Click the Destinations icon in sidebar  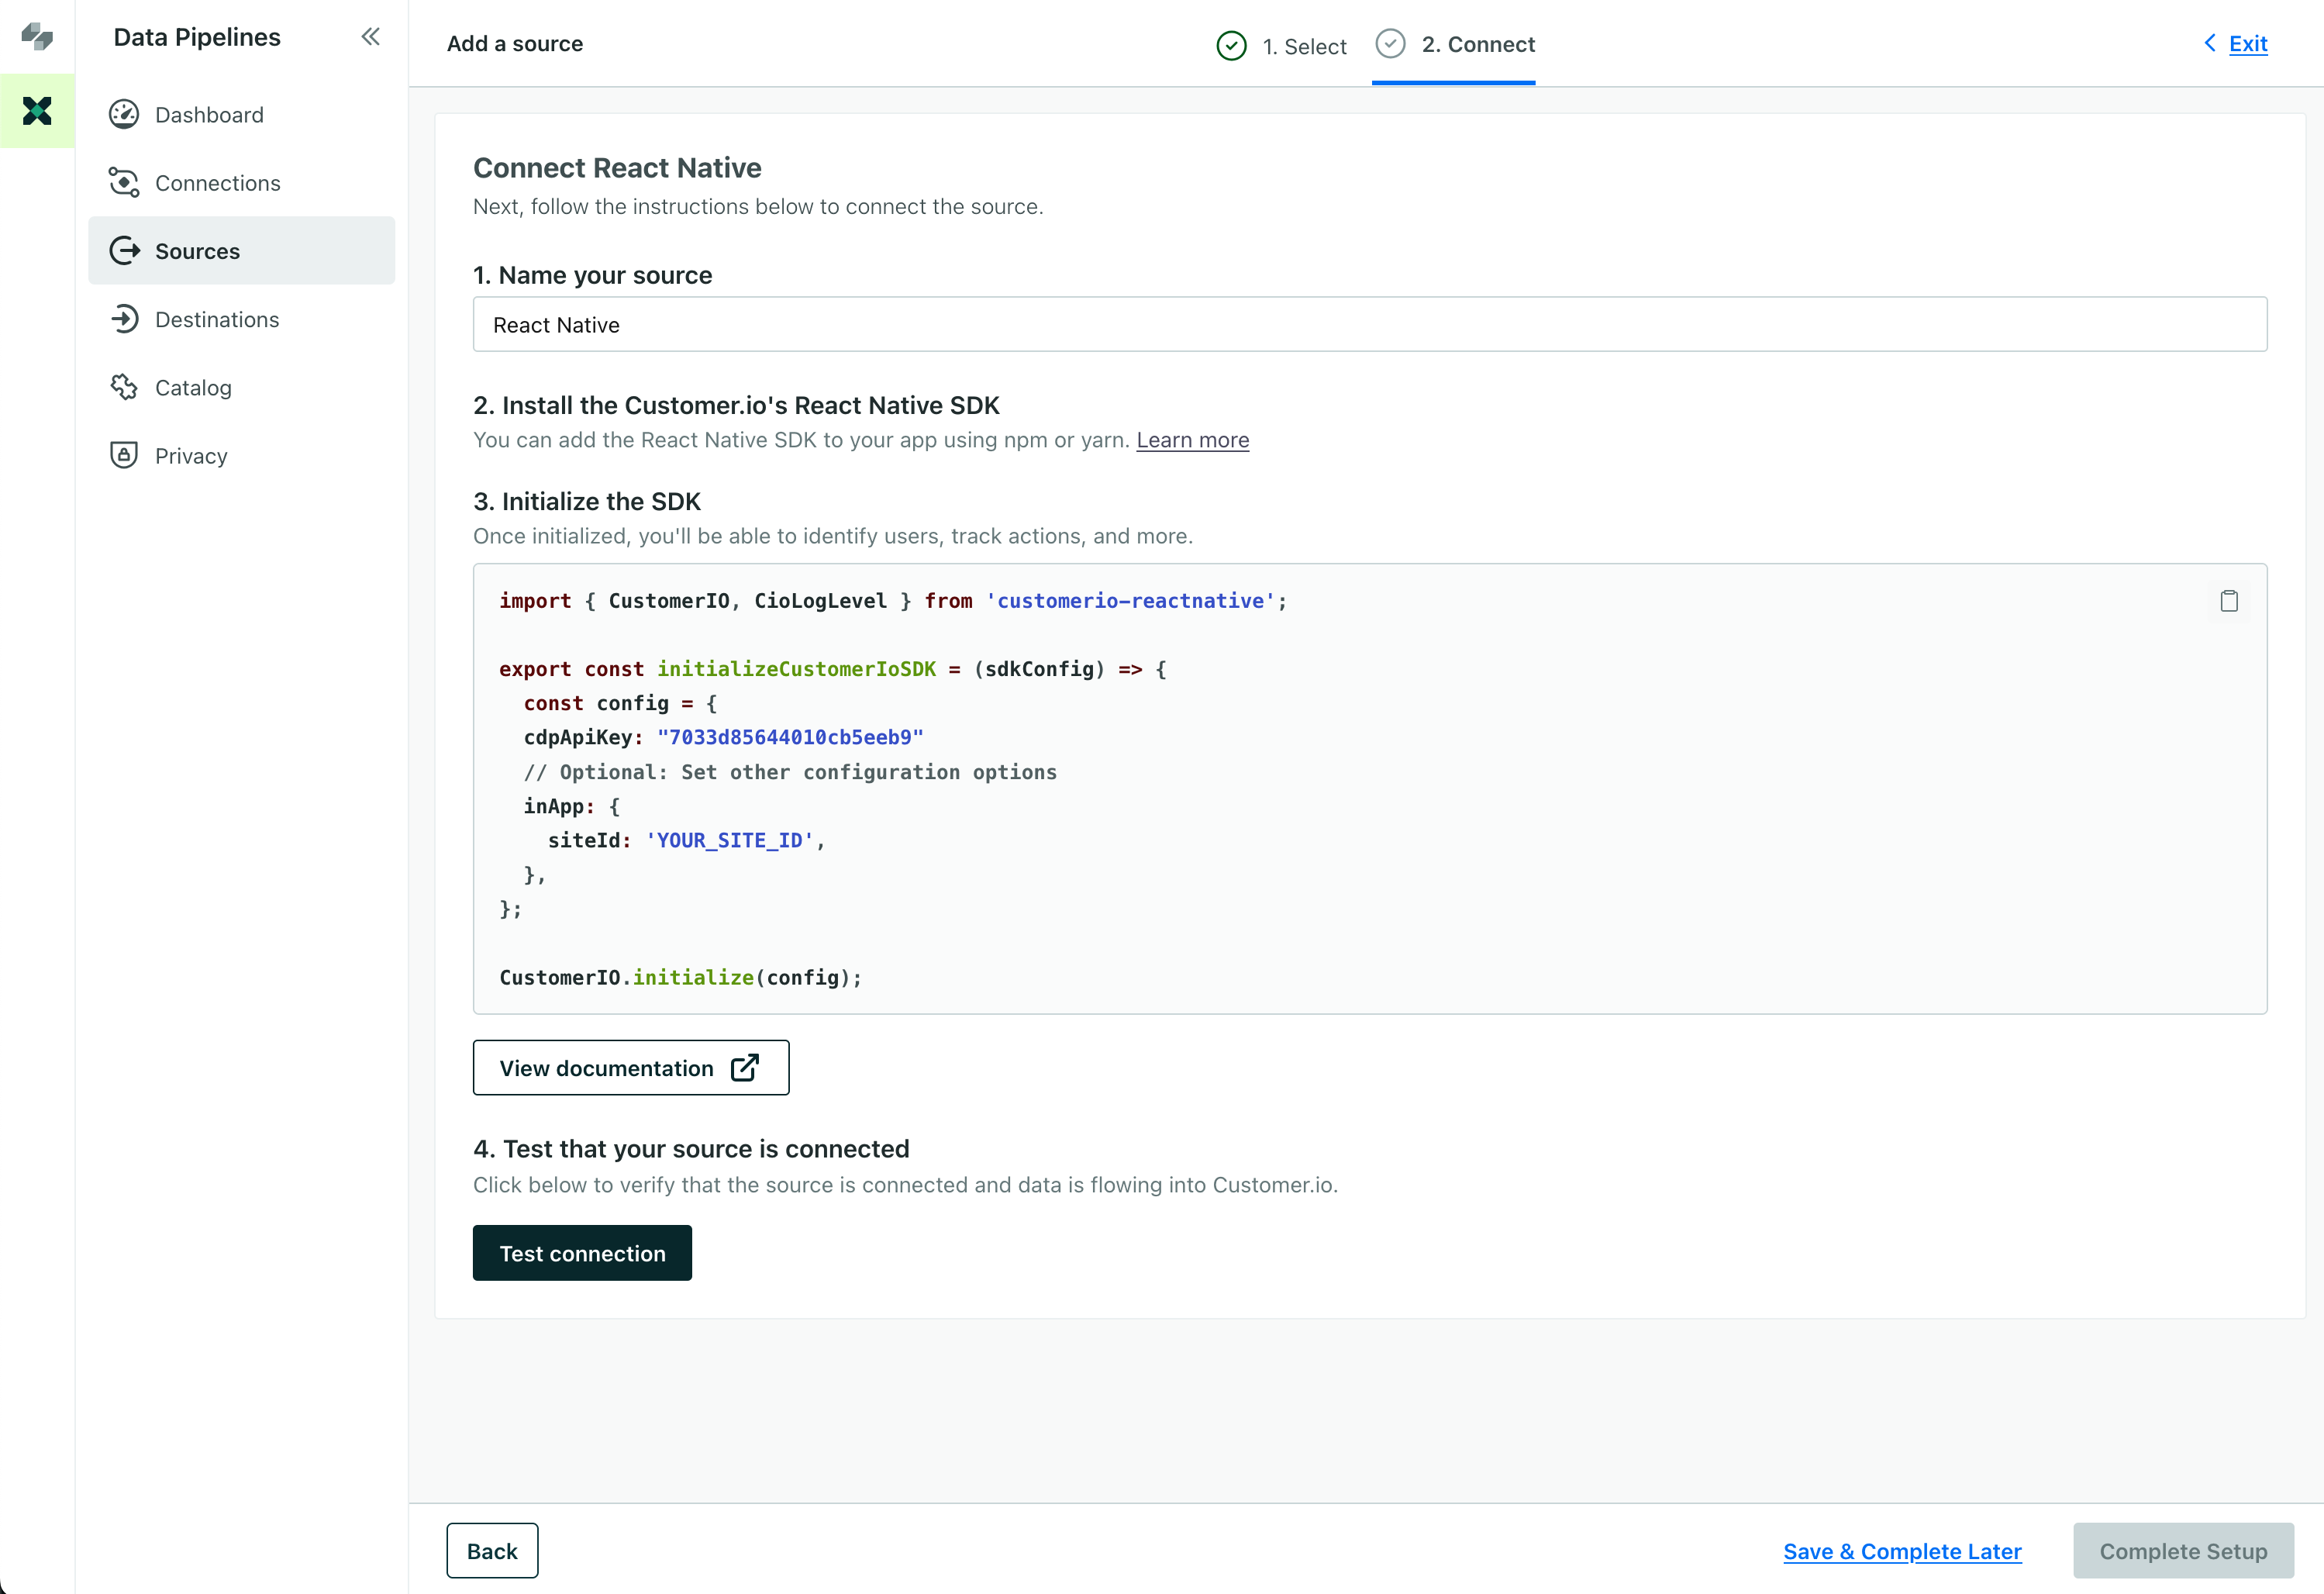pos(123,319)
